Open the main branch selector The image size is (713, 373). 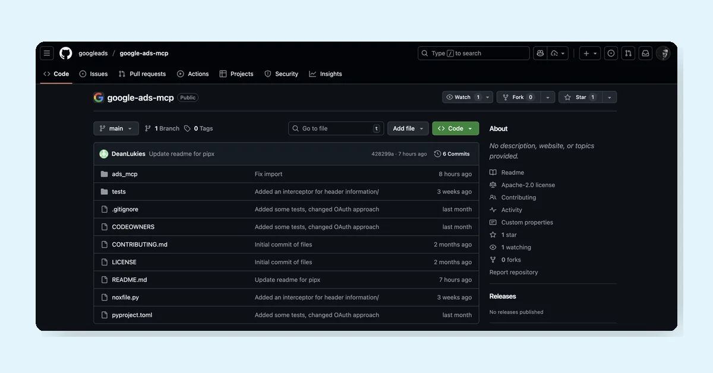pos(116,129)
